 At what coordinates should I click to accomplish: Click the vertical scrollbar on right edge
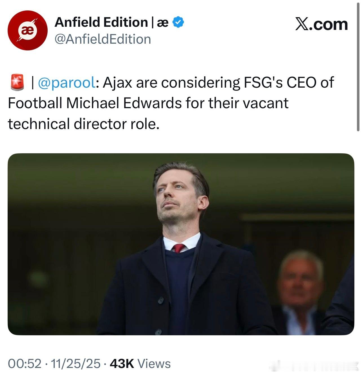tap(358, 65)
